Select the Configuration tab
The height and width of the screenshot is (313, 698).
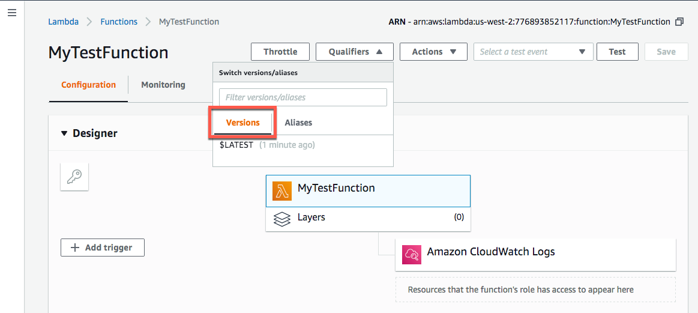coord(88,85)
